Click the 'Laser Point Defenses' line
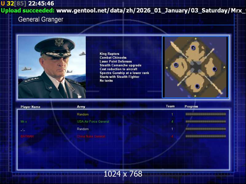This screenshot has height=184, width=246. pos(116,62)
